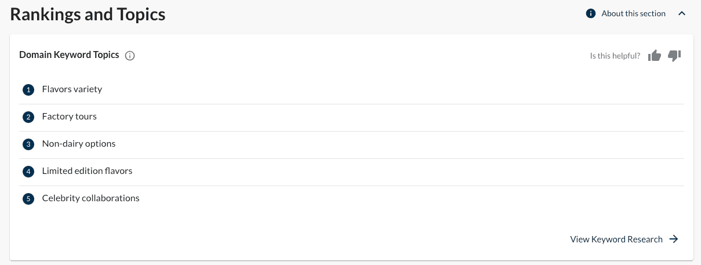Viewport: 701px width, 265px height.
Task: Select the Flavors variety topic
Action: 72,89
